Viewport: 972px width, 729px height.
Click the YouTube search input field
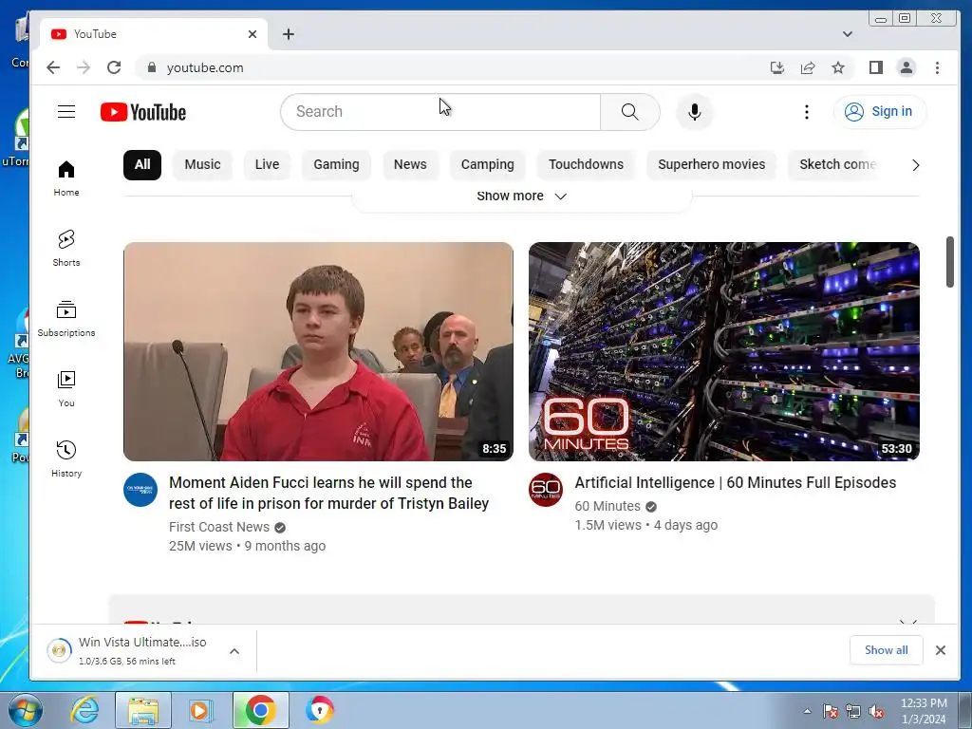tap(440, 112)
